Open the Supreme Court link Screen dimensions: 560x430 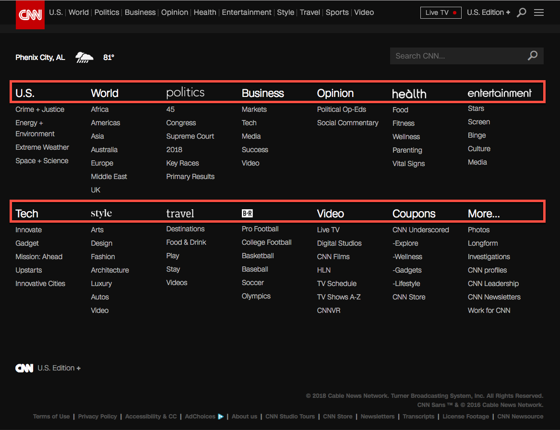(x=190, y=136)
